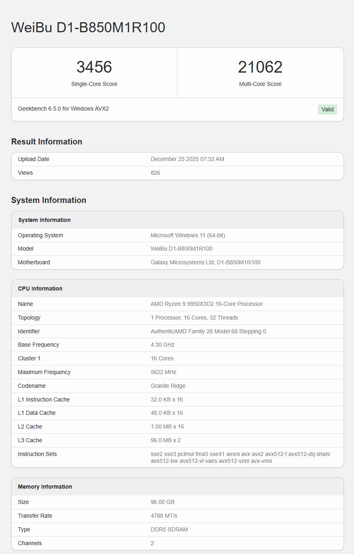The height and width of the screenshot is (554, 354).
Task: Click the Views count 826
Action: pyautogui.click(x=155, y=173)
